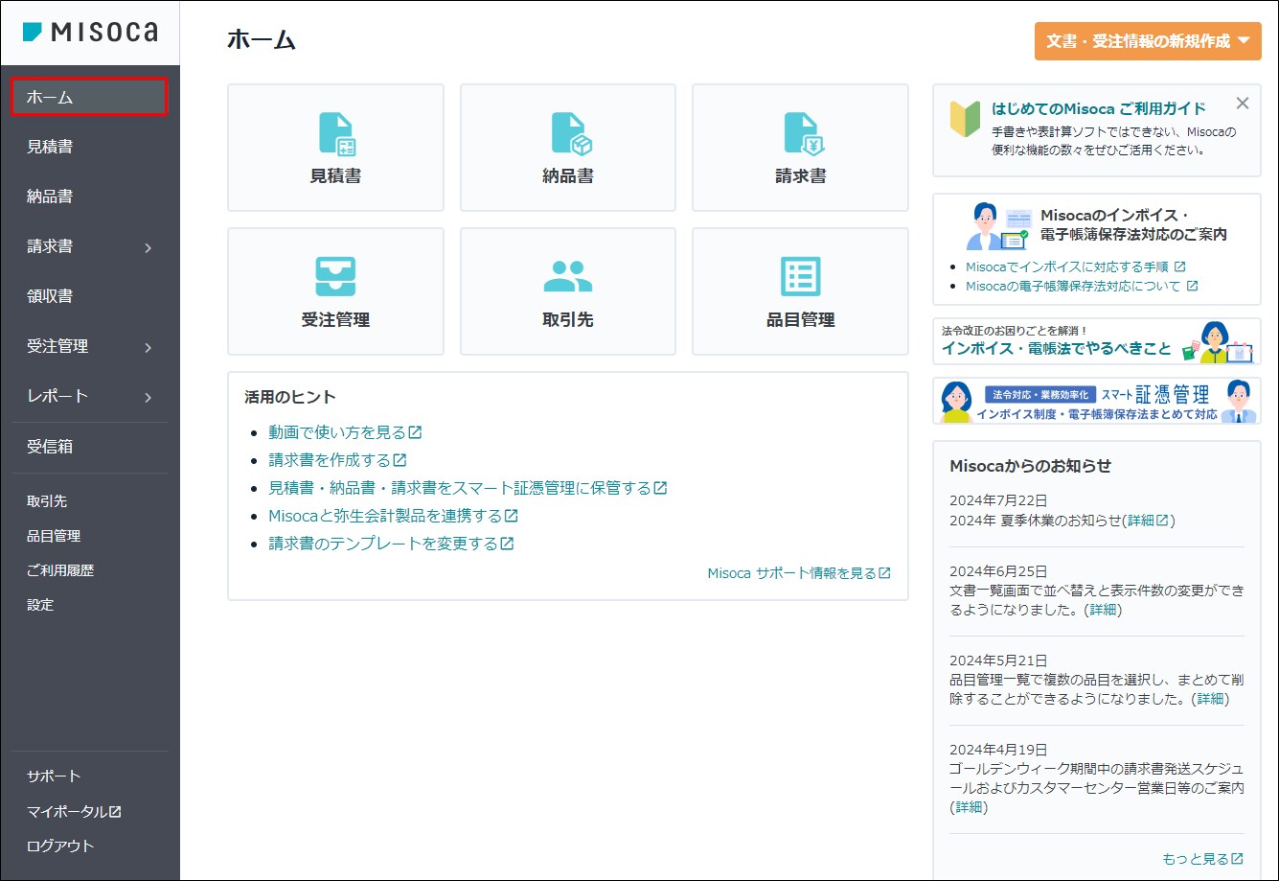Open the 品目管理 list icon

801,277
